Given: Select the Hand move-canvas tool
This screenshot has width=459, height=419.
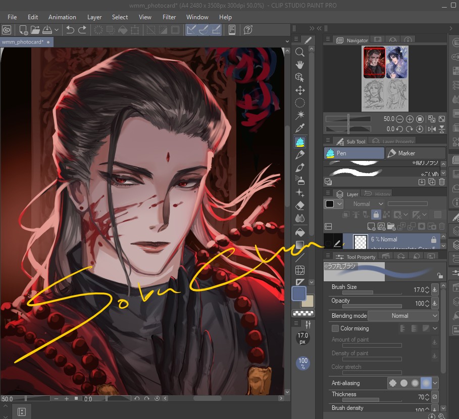Looking at the screenshot, I should point(299,65).
